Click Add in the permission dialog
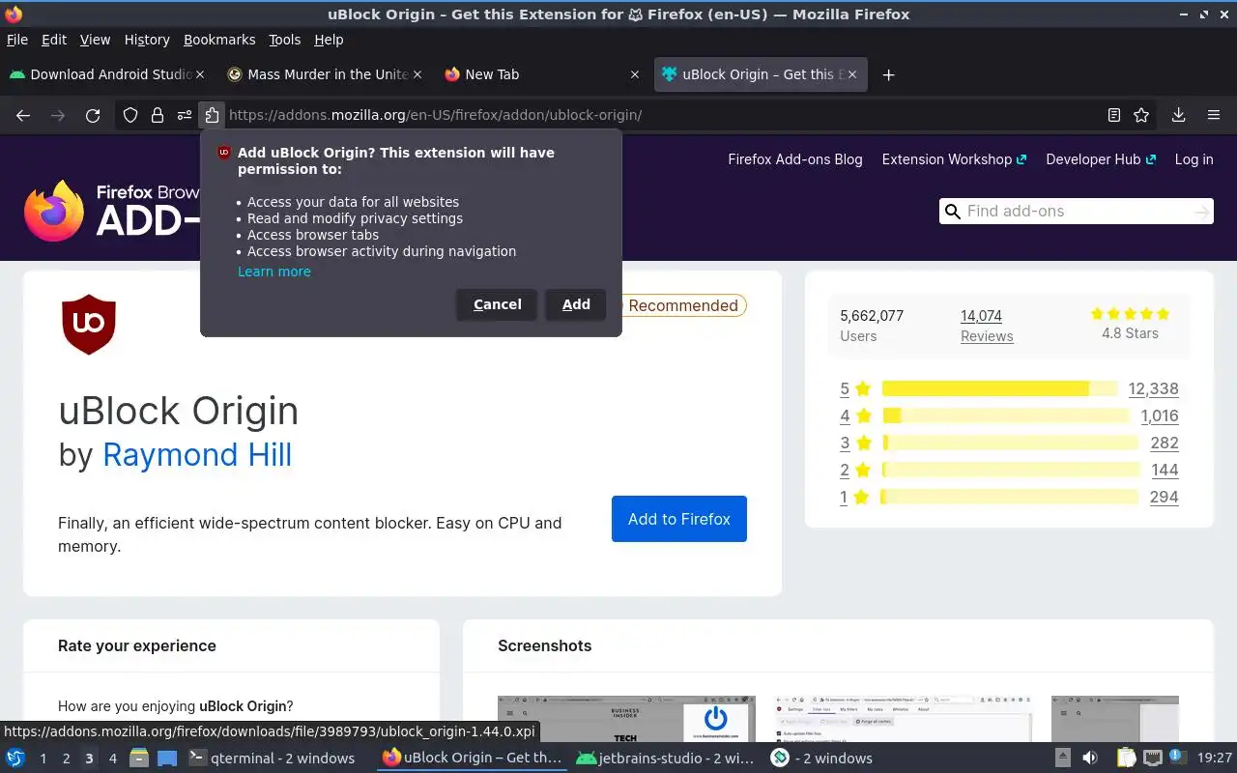1237x773 pixels. (x=576, y=304)
